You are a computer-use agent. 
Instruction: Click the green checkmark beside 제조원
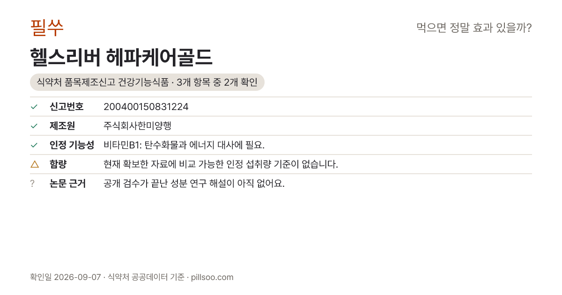(x=34, y=126)
